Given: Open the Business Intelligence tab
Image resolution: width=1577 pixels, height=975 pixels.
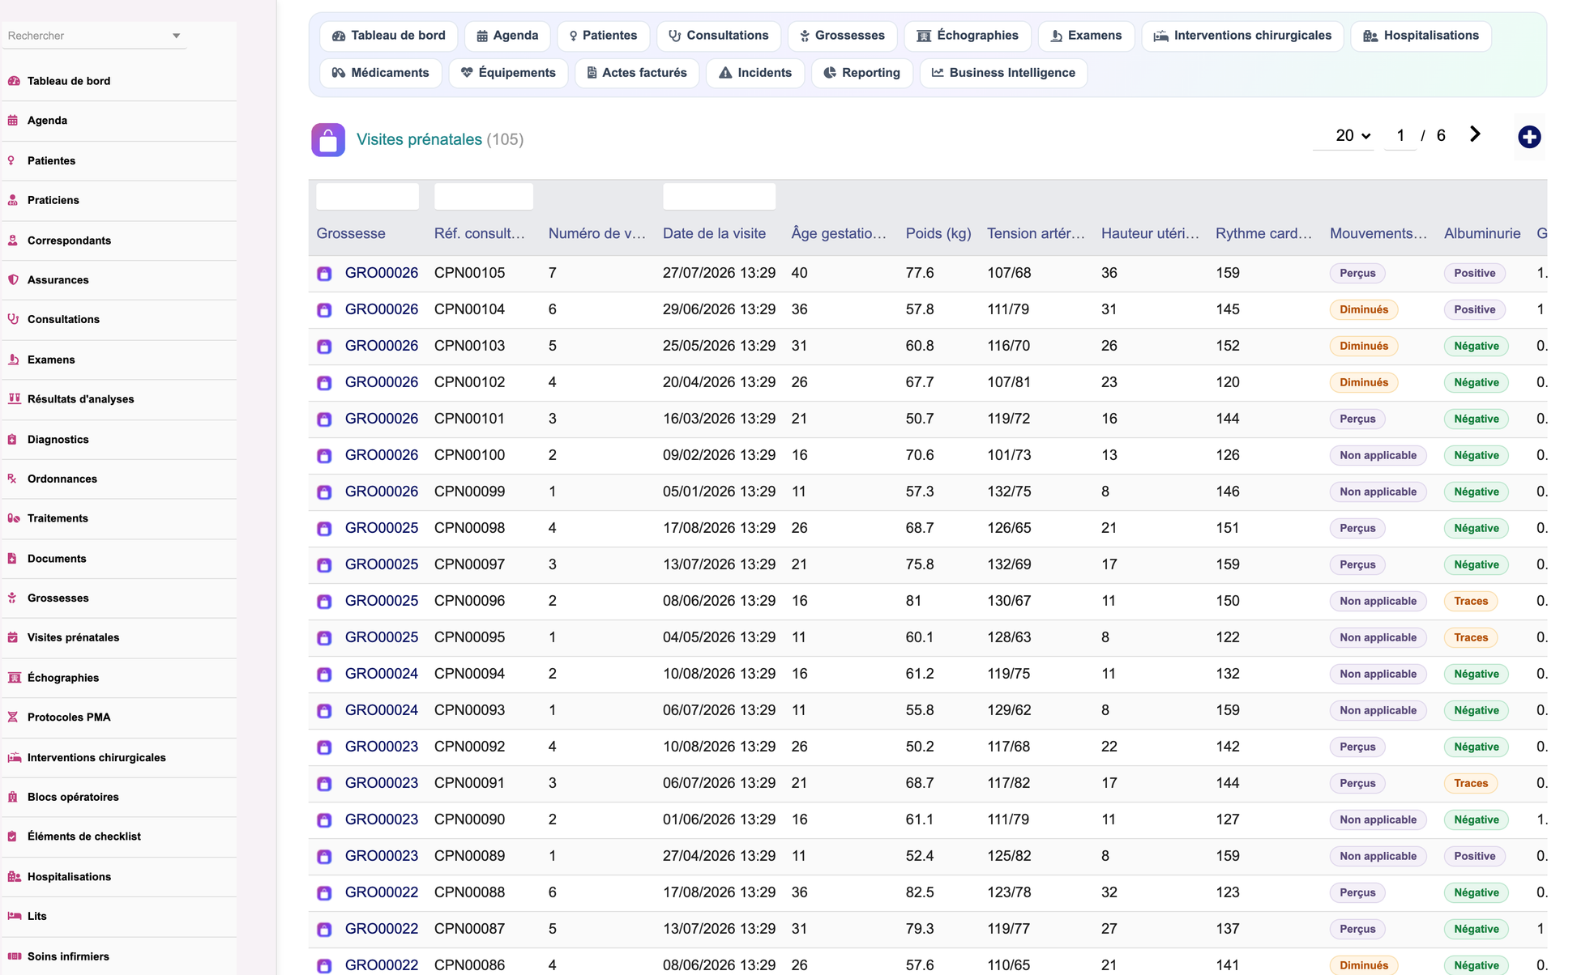Looking at the screenshot, I should coord(1003,73).
